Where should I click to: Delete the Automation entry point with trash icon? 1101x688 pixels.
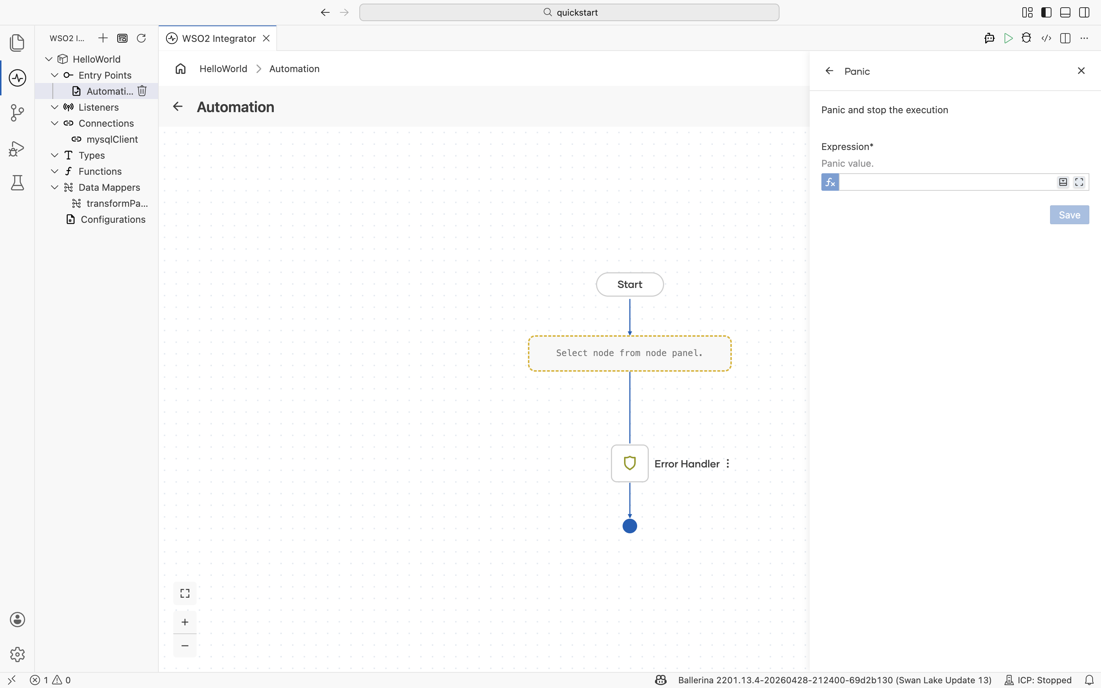pyautogui.click(x=142, y=91)
